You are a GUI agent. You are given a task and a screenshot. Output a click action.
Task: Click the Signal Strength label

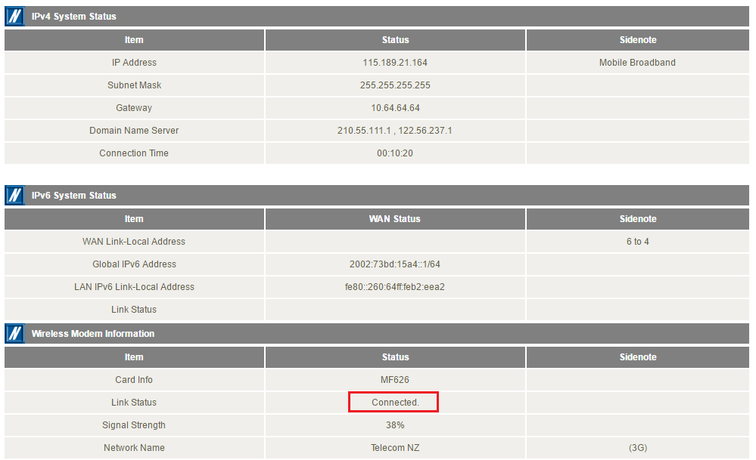coord(134,424)
